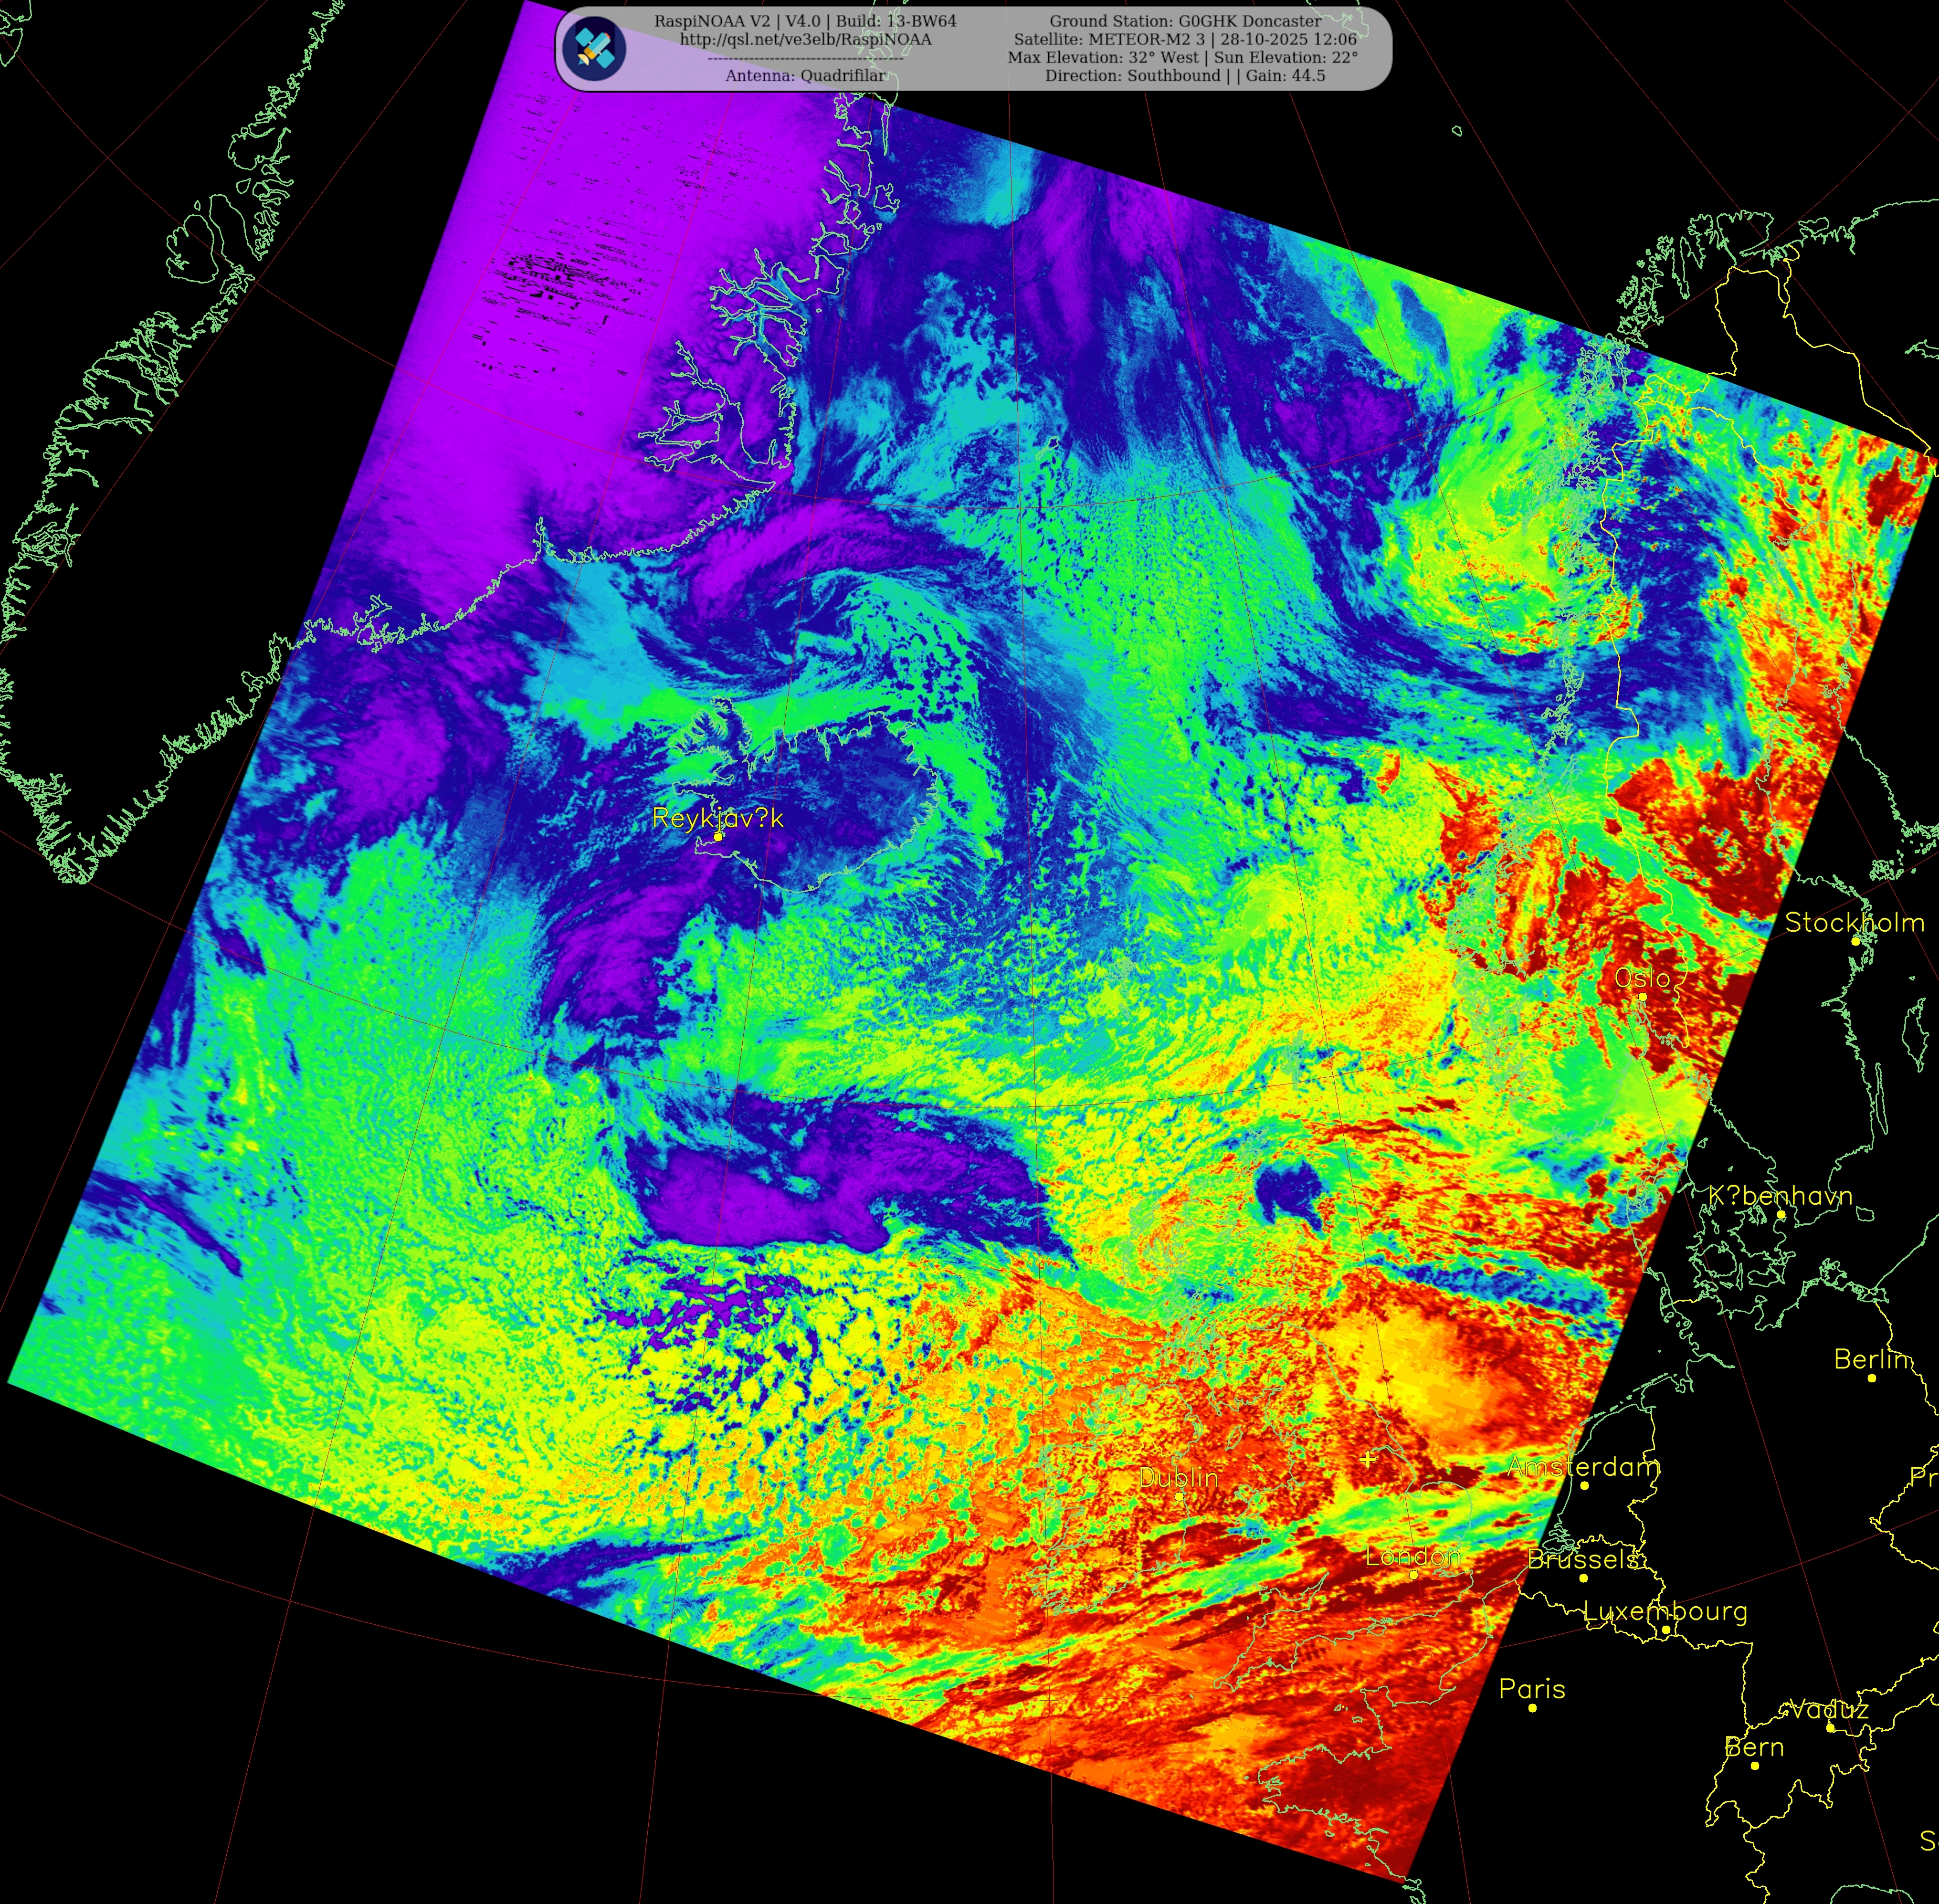1939x1904 pixels.
Task: Click the yellow dot marker for Reykjavik
Action: [718, 837]
